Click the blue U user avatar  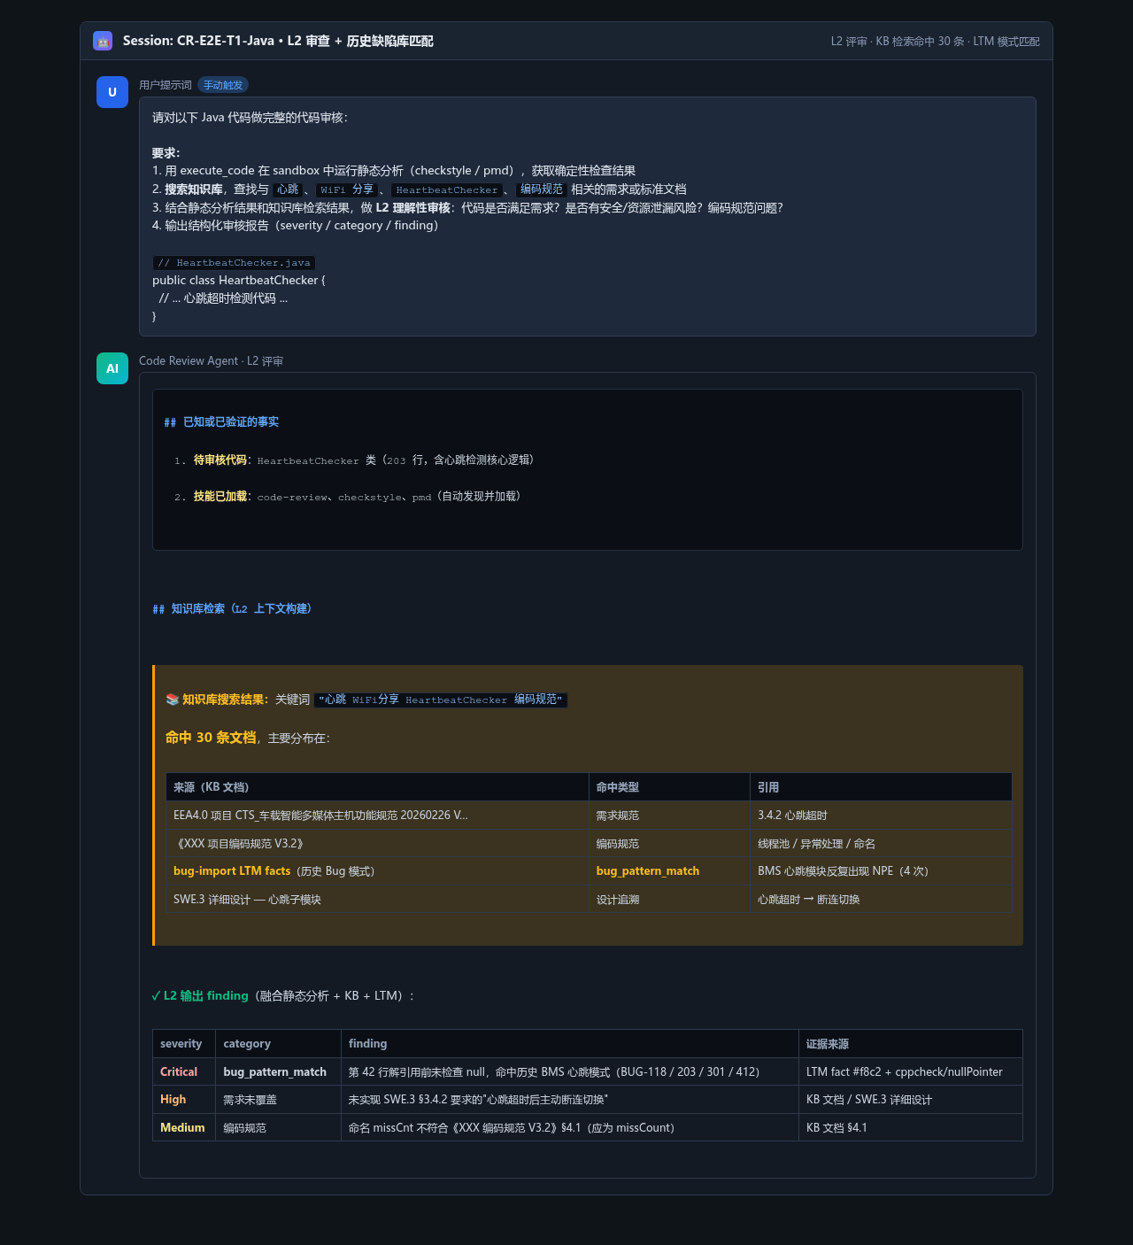112,92
